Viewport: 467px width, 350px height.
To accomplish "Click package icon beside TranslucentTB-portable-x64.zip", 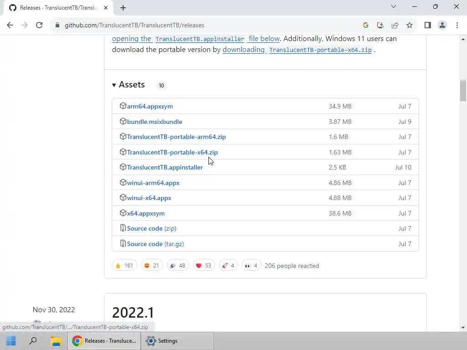I will (123, 152).
